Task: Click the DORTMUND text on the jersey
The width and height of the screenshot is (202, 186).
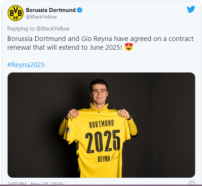Action: 101,124
